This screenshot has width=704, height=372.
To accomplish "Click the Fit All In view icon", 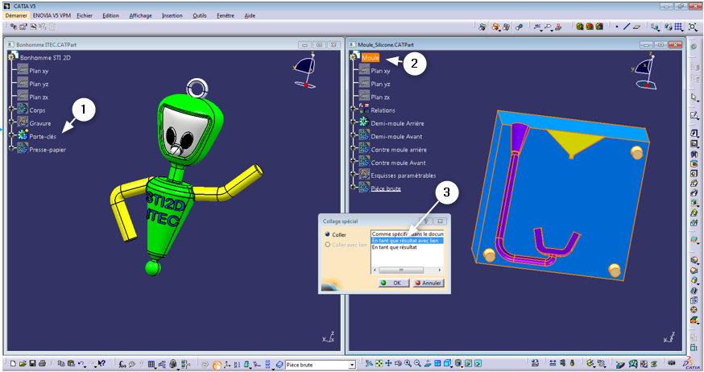I will 379,364.
